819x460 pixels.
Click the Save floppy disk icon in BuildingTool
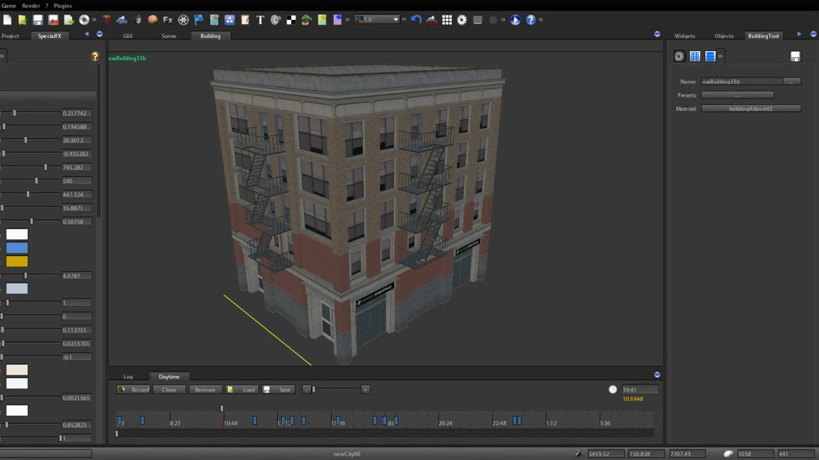click(795, 56)
